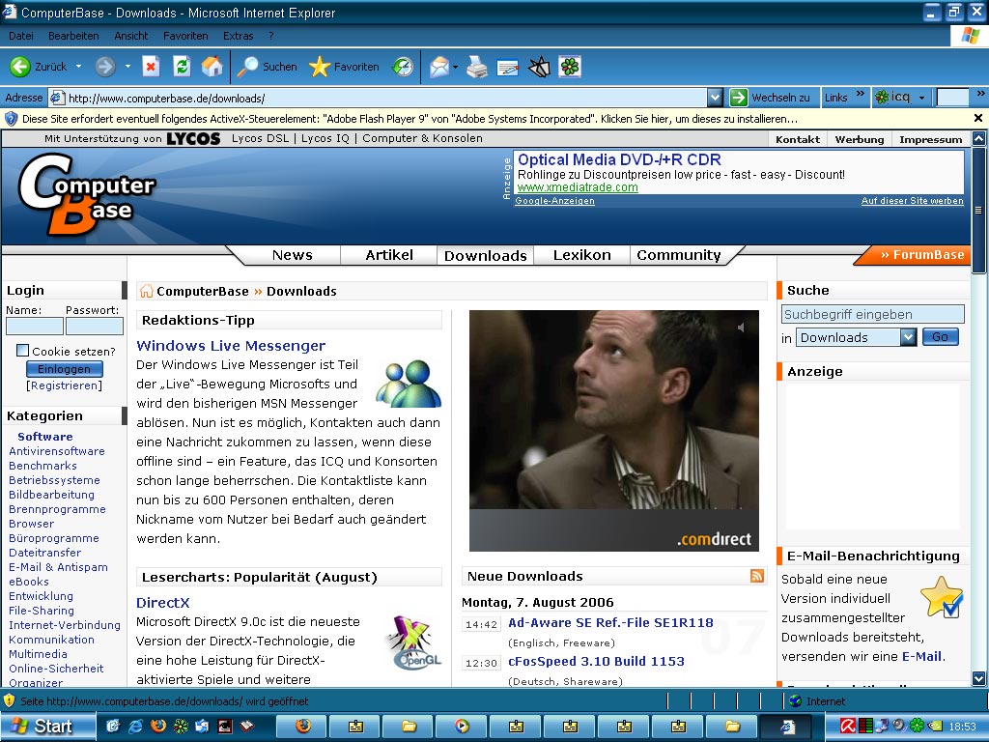Open the Community tab

[x=679, y=255]
